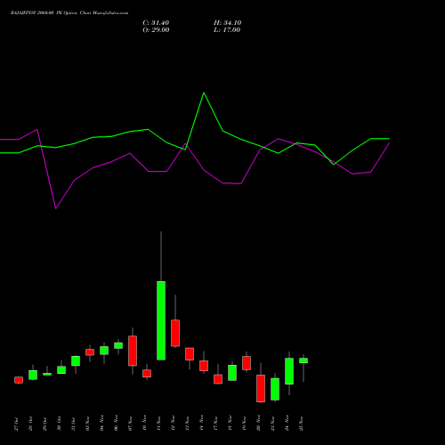Select the last green candle for 25 Nov
445x445 pixels.
click(303, 360)
